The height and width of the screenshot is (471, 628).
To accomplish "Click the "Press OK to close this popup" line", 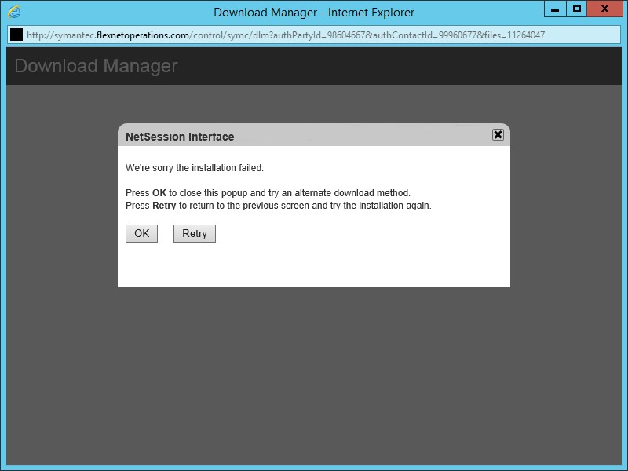I will (268, 193).
